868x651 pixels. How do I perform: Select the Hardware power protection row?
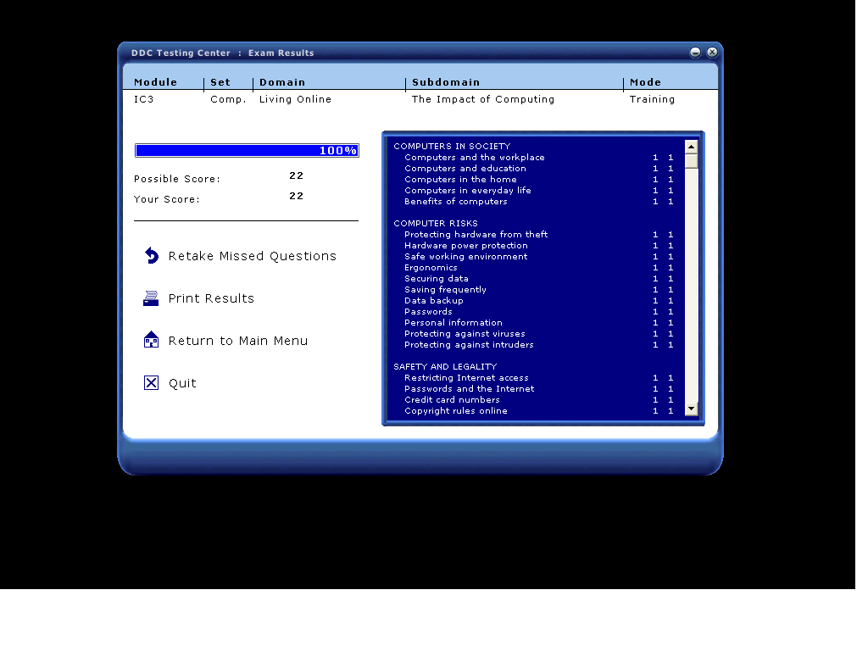coord(538,245)
